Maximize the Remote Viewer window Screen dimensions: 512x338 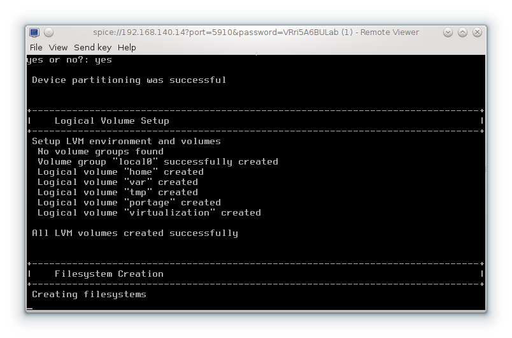462,33
